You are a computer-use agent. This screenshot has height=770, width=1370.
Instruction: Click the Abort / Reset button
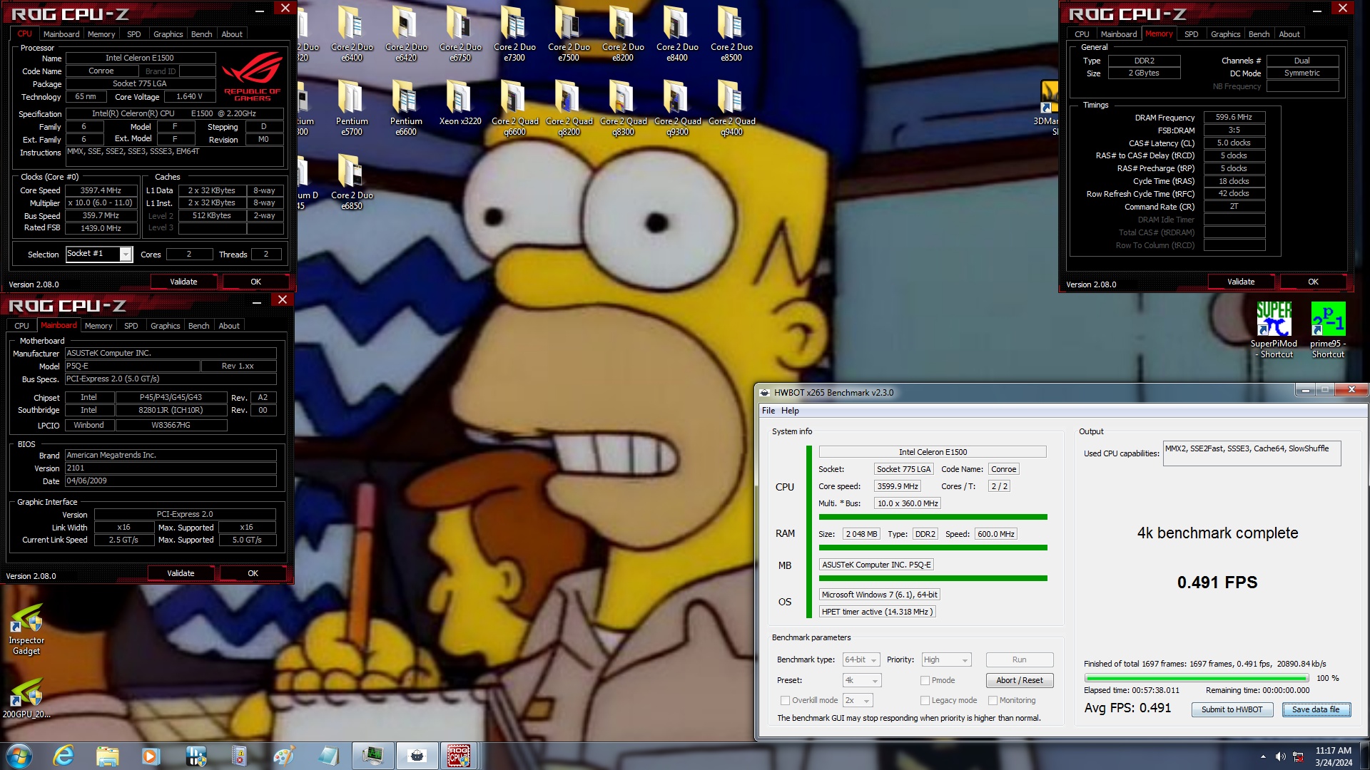click(1019, 680)
